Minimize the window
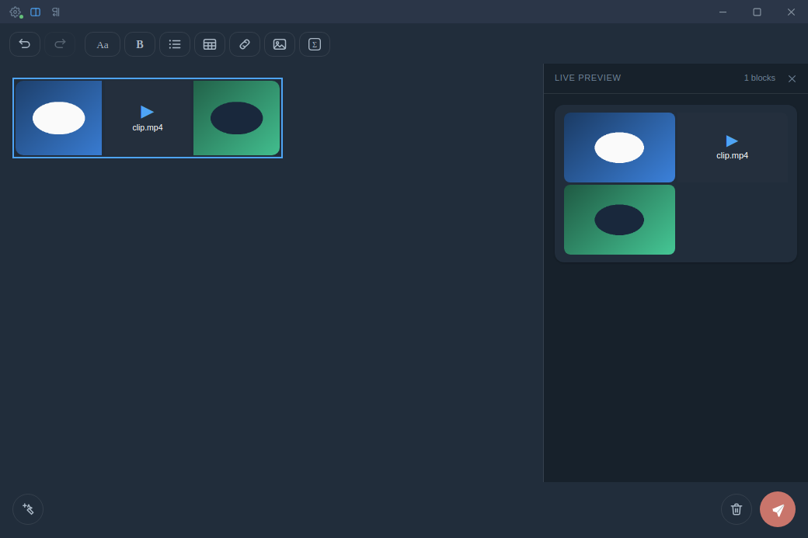This screenshot has height=538, width=808. click(723, 12)
